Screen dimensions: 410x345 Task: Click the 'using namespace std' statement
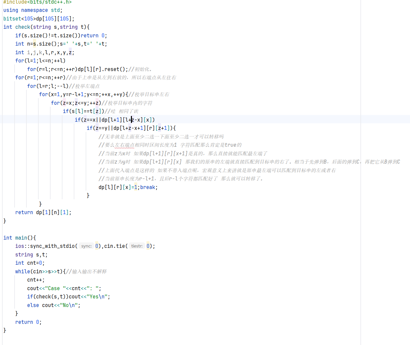(33, 10)
